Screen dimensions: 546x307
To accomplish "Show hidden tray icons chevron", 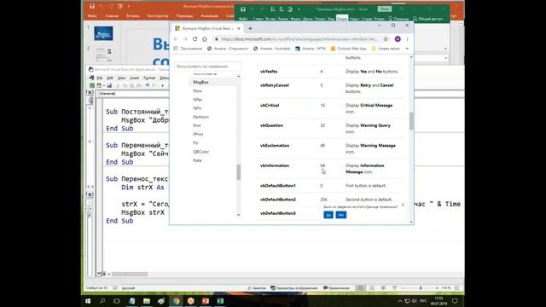I will click(400, 301).
